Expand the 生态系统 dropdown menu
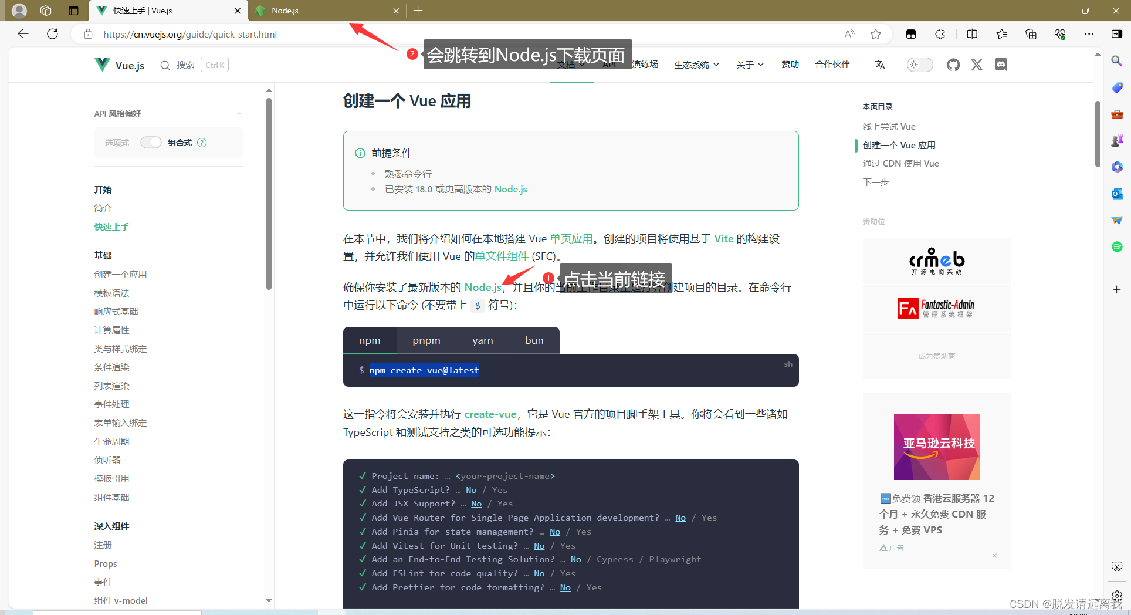1131x615 pixels. pos(696,65)
